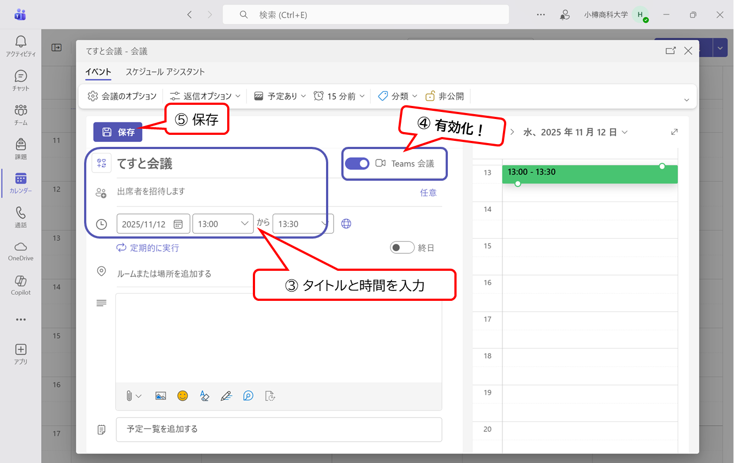734x463 pixels.
Task: Insert an emoji in the description
Action: (x=182, y=396)
